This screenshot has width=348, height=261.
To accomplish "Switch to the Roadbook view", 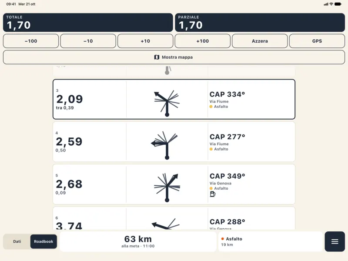I will point(43,241).
